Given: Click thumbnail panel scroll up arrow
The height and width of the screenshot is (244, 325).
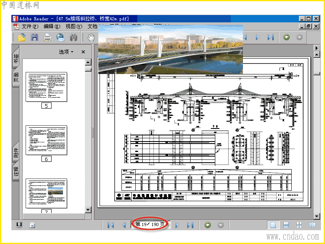Looking at the screenshot, I should (88, 62).
